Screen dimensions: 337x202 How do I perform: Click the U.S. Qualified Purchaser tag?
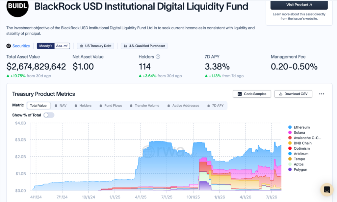[x=144, y=46]
